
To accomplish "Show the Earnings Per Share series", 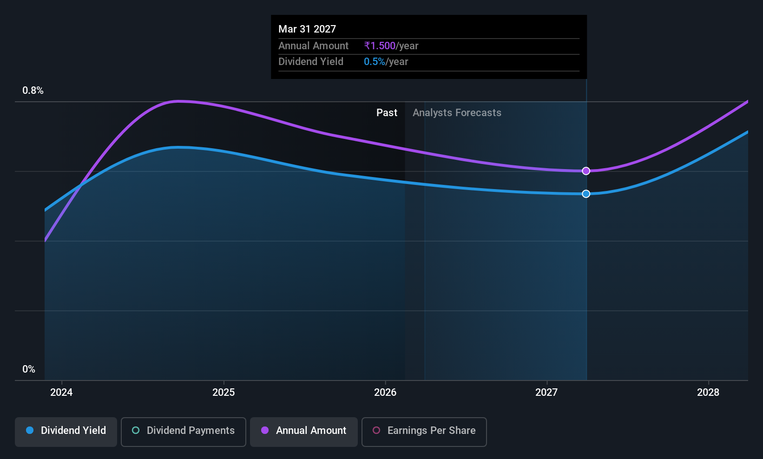I will coord(424,432).
